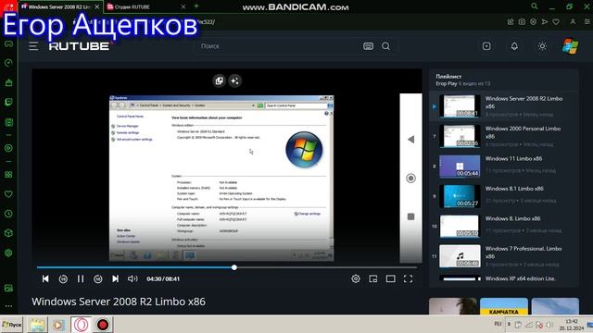Open a new tab with the plus button

196,6
